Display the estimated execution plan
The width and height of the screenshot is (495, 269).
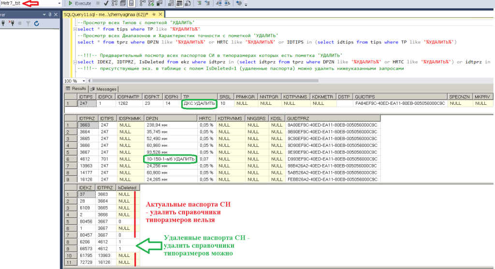114,3
